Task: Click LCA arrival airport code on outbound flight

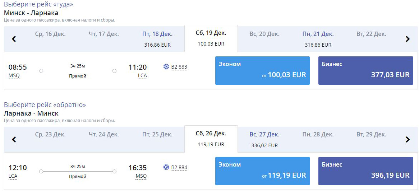Action: 142,76
